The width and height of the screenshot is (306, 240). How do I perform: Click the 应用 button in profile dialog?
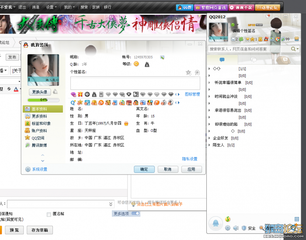191,169
